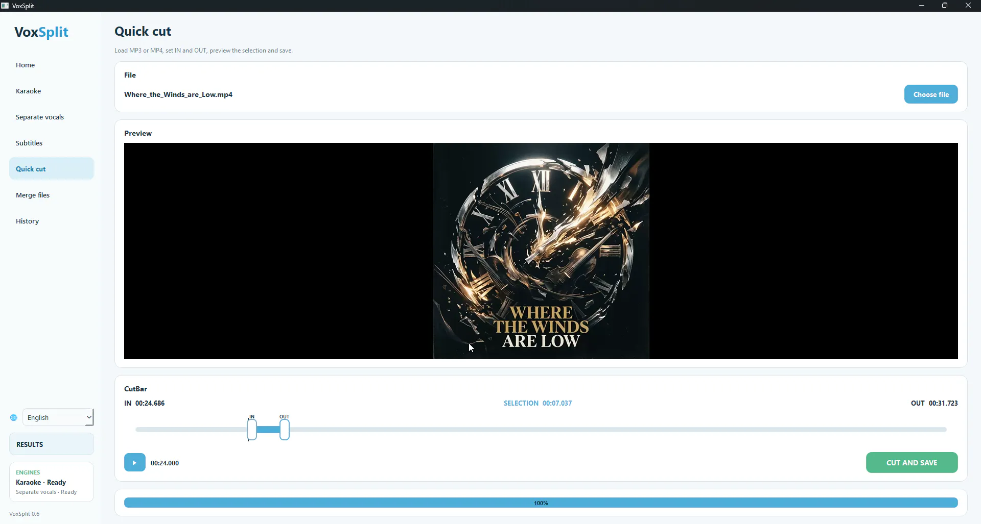Click the OUT 00:31.723 time value

pos(935,403)
